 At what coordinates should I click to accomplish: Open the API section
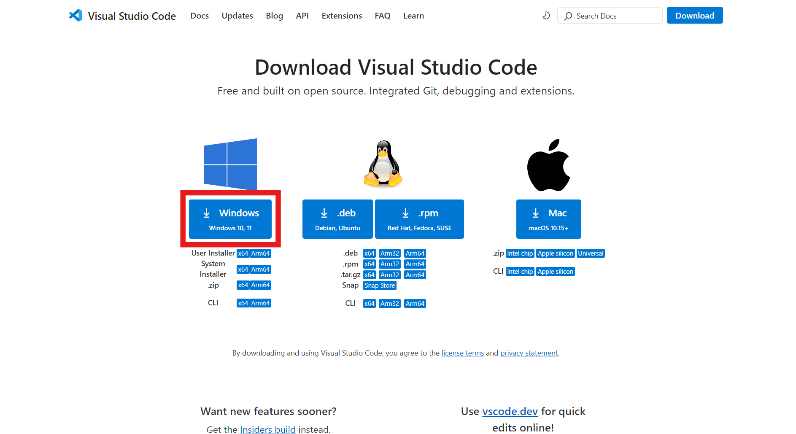point(302,16)
